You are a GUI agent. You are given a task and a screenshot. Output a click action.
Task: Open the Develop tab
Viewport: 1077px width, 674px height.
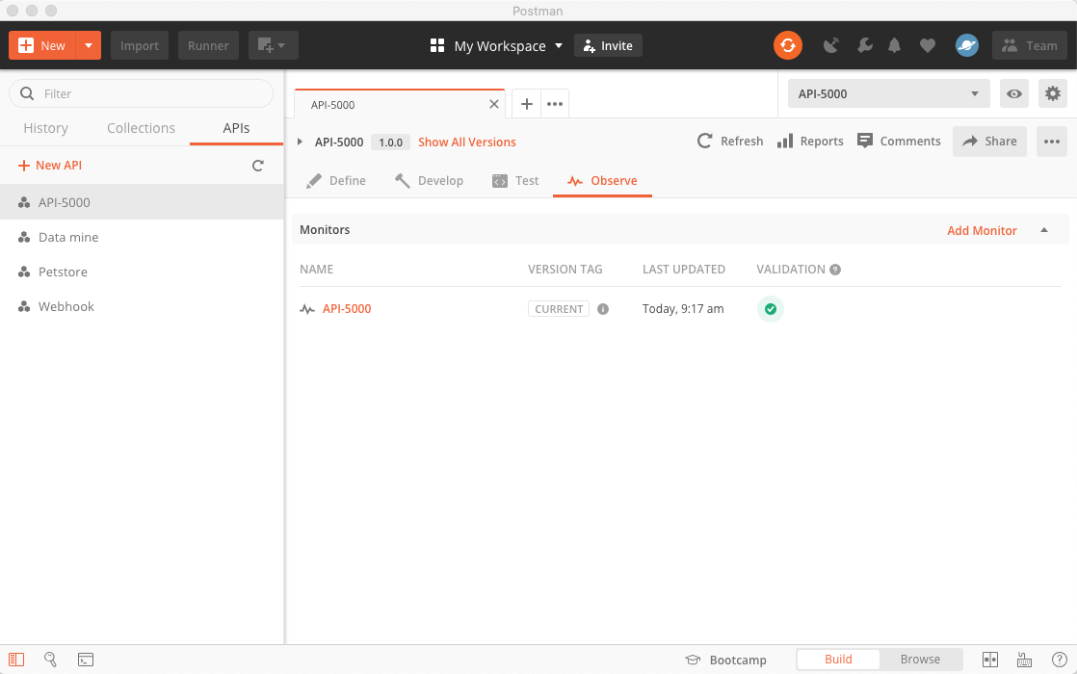pos(430,180)
